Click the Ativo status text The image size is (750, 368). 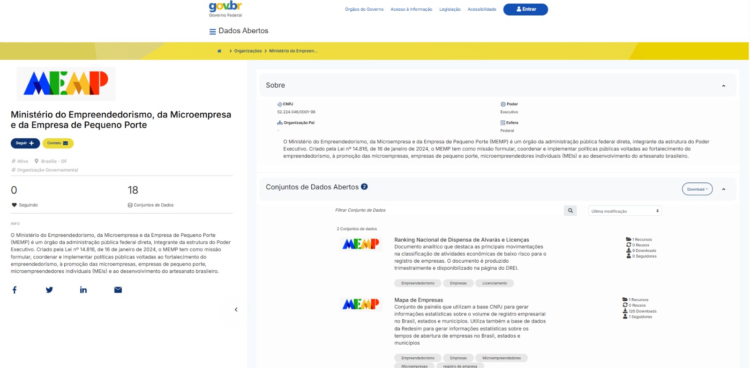click(x=22, y=162)
